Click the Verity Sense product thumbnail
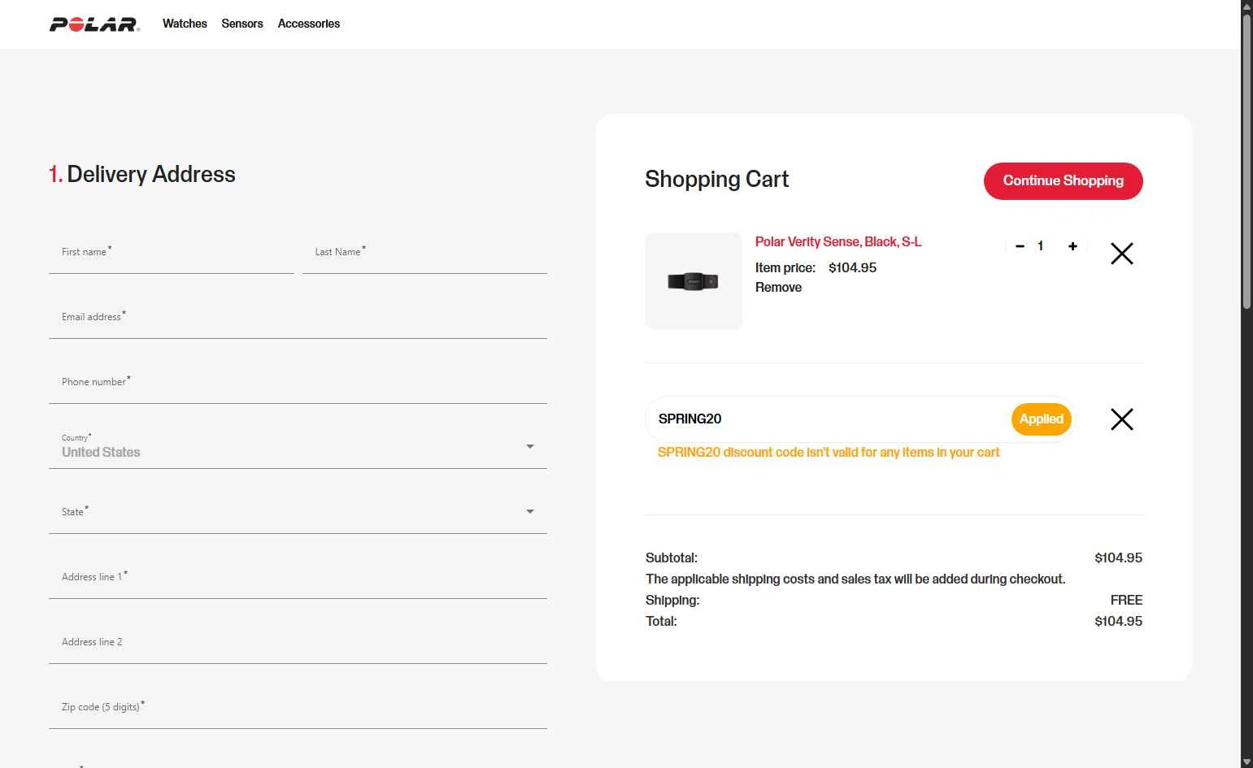The image size is (1253, 768). pos(694,281)
